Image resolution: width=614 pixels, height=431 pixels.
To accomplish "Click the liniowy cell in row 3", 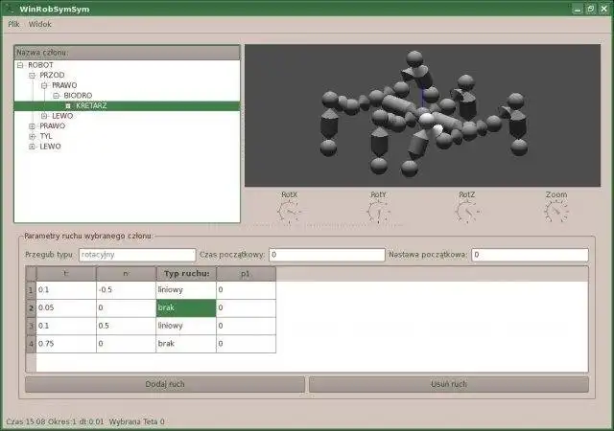I will [186, 327].
